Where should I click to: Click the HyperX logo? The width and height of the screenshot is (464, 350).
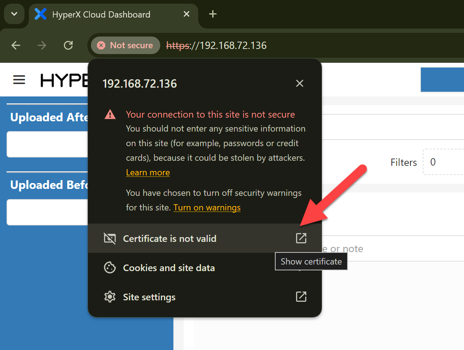click(x=64, y=80)
